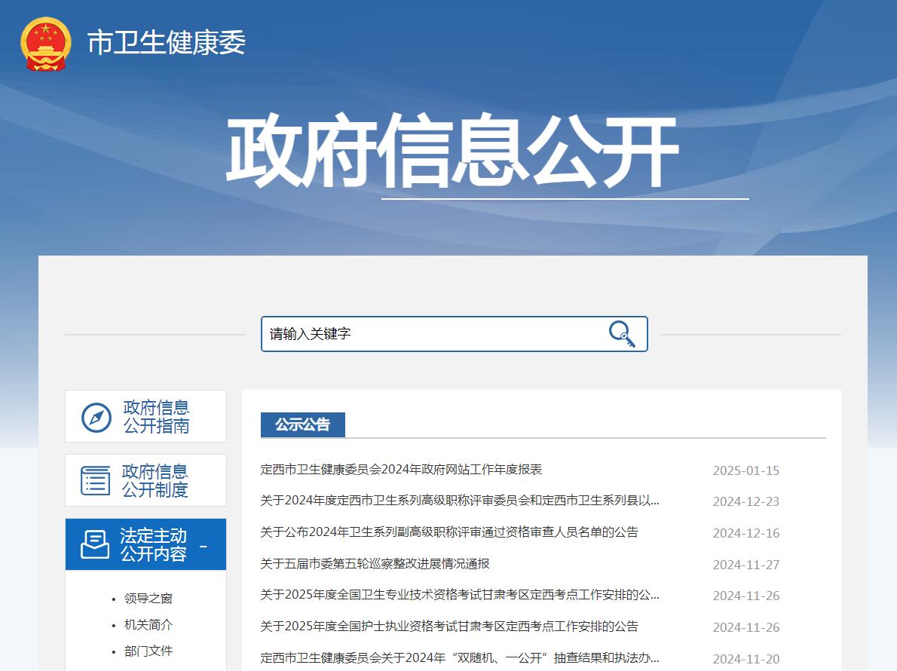
Task: Collapse the 法定主动公开内容 section
Action: pos(204,546)
